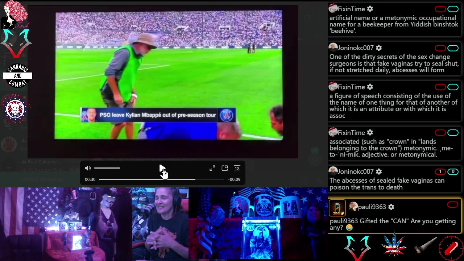Viewport: 464px width, 261px height.
Task: Click the 00:30 elapsed time label
Action: [90, 179]
